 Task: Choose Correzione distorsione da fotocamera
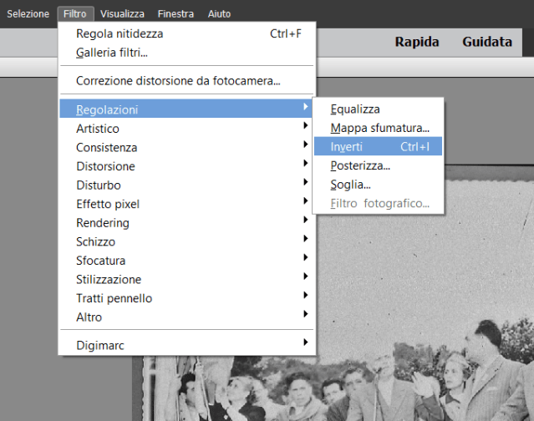(x=178, y=81)
